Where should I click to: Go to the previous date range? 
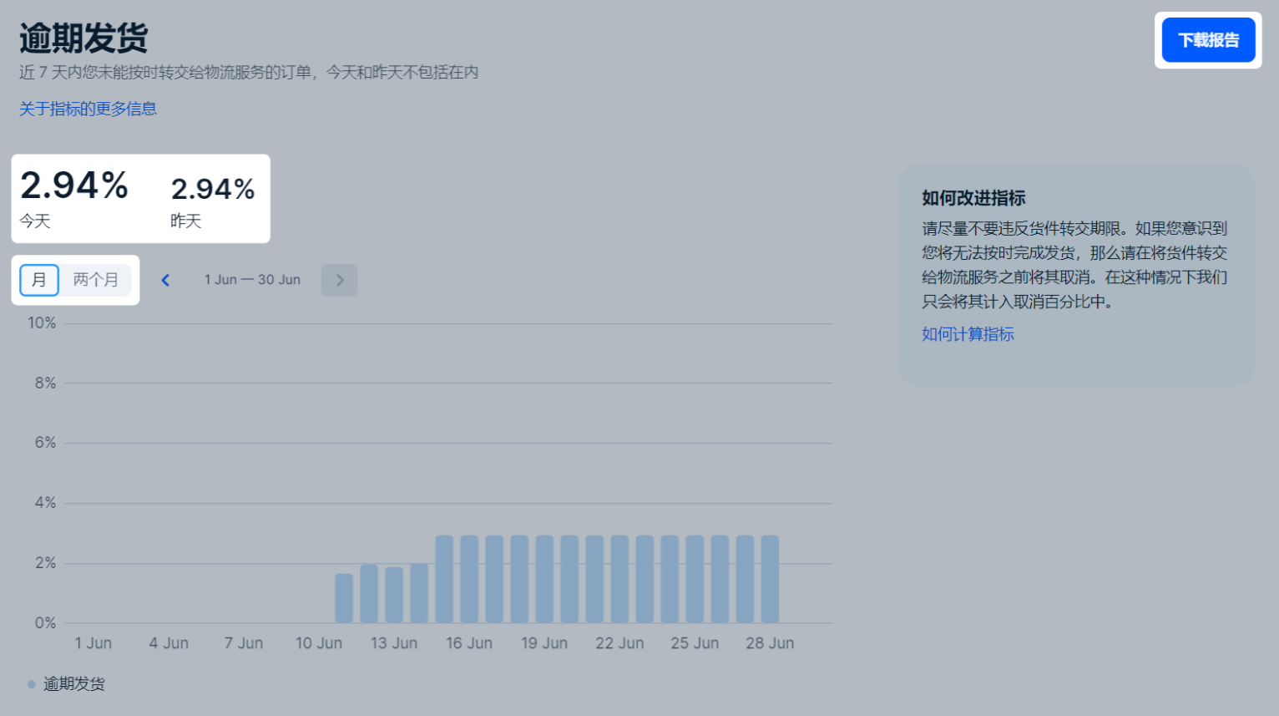(x=165, y=281)
